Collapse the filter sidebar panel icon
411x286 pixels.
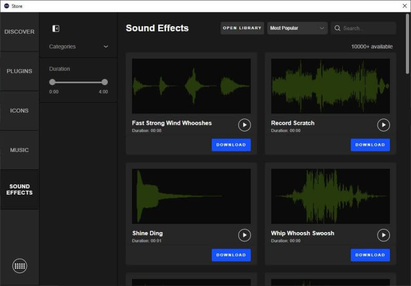coord(55,28)
